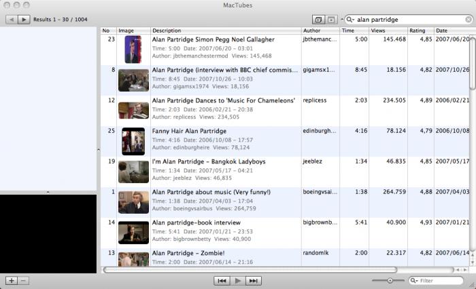Select thumbnail of about music (Very funny!) video
This screenshot has width=476, height=289.
(x=133, y=202)
